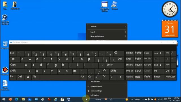This screenshot has width=181, height=102.
Task: Click the context menu key on keyboard
Action: 120,77
